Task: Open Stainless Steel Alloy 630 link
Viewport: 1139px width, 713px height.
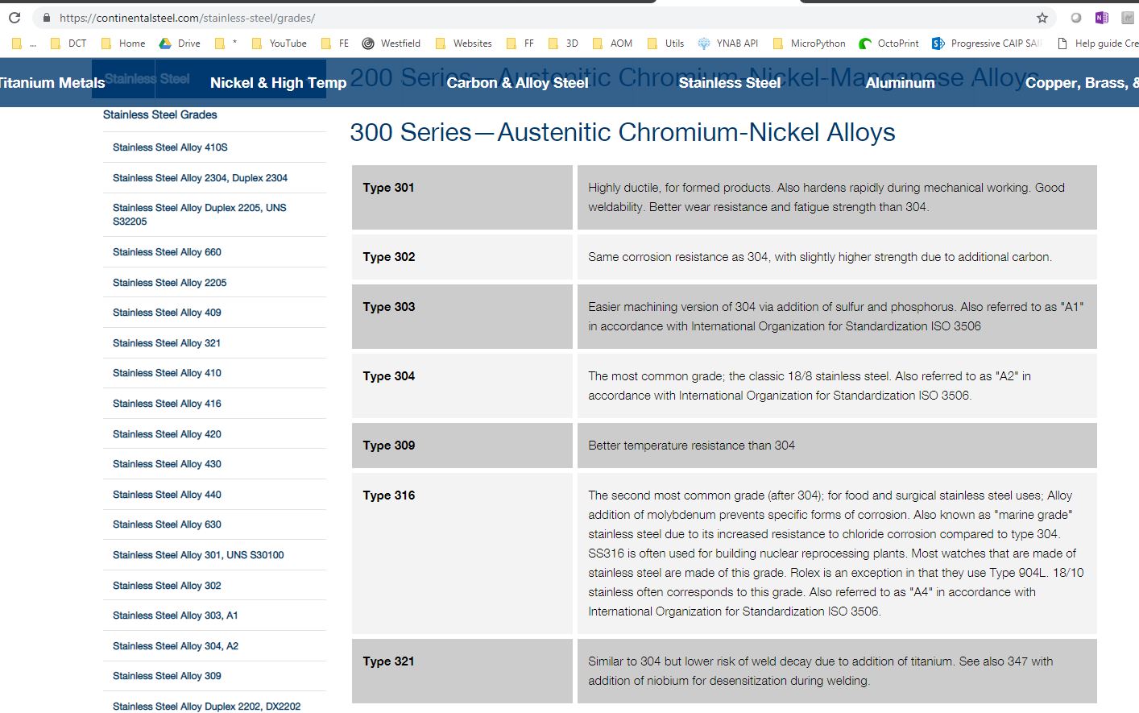Action: [x=167, y=524]
